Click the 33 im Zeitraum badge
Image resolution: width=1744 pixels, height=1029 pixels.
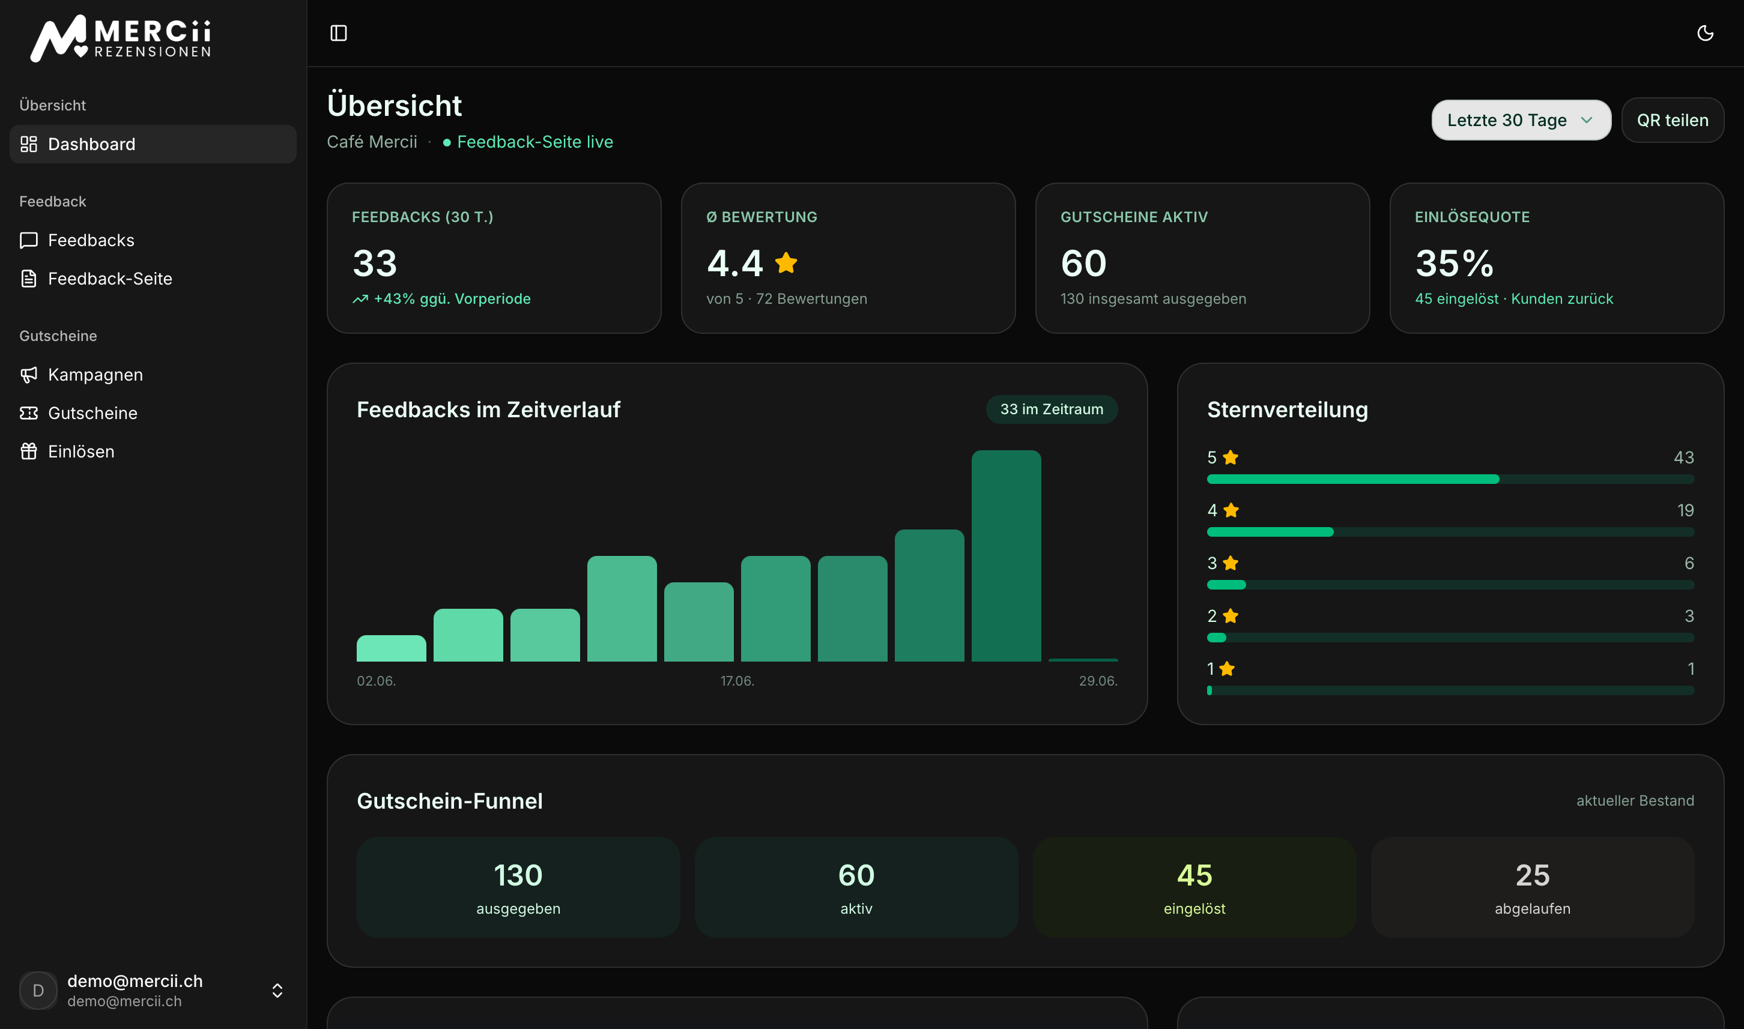[x=1051, y=409]
